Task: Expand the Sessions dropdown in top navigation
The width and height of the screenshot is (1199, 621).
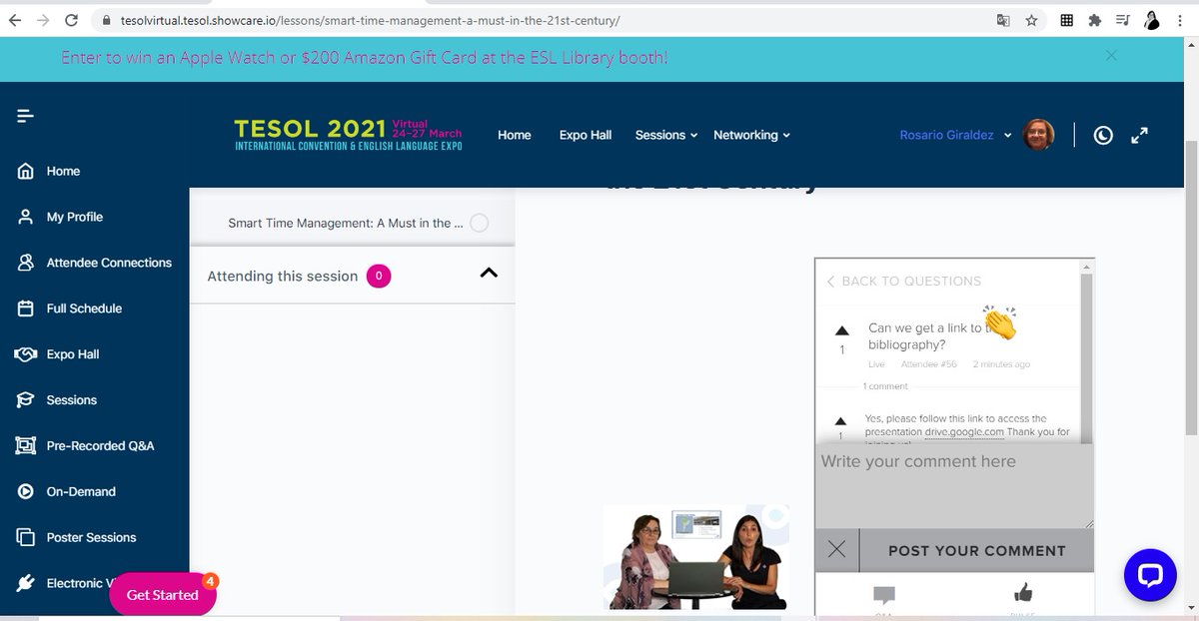Action: point(666,135)
